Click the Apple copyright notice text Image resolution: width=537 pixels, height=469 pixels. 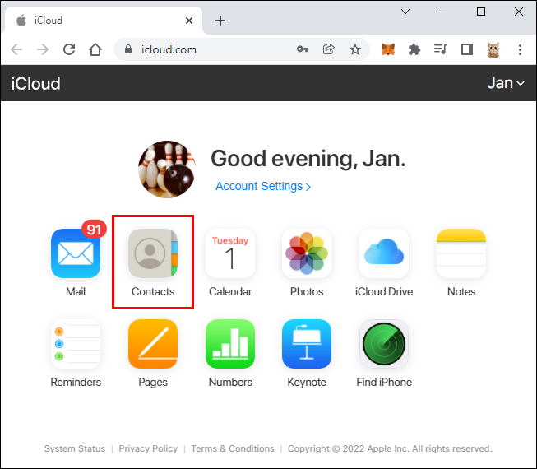pyautogui.click(x=390, y=448)
